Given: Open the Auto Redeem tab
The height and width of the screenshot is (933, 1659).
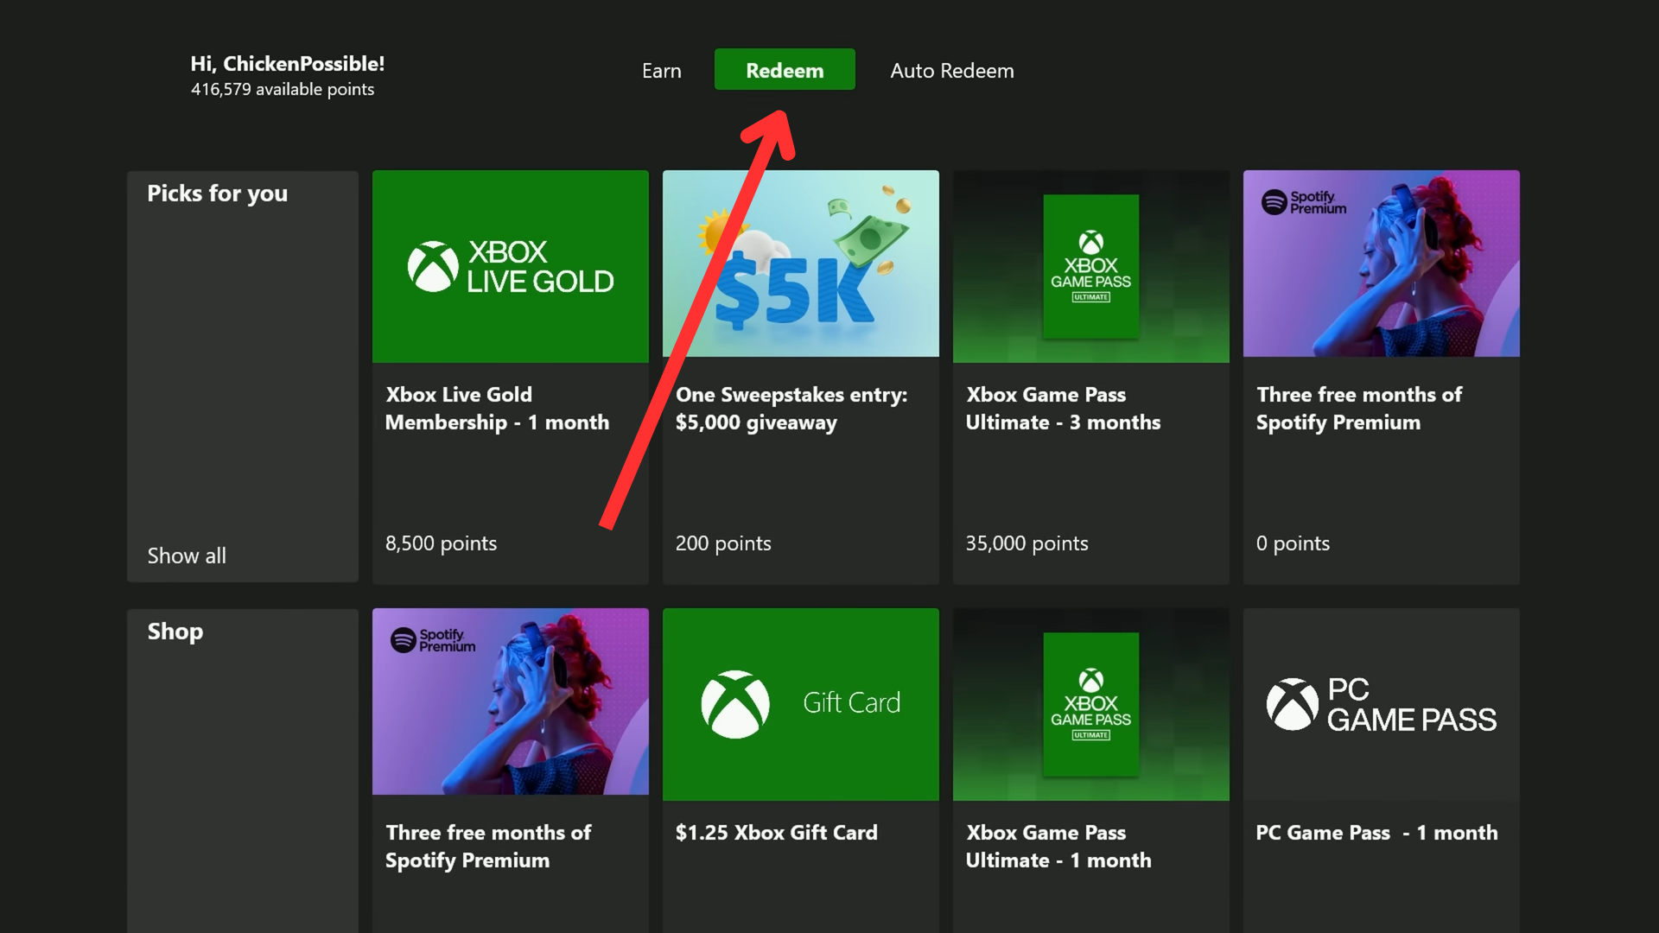Looking at the screenshot, I should click(x=951, y=71).
